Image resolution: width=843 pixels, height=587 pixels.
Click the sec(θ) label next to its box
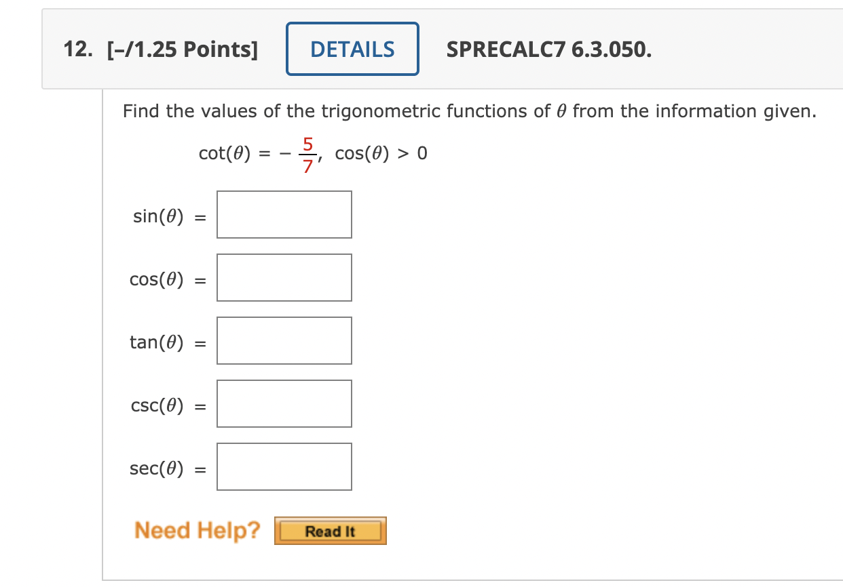[155, 468]
